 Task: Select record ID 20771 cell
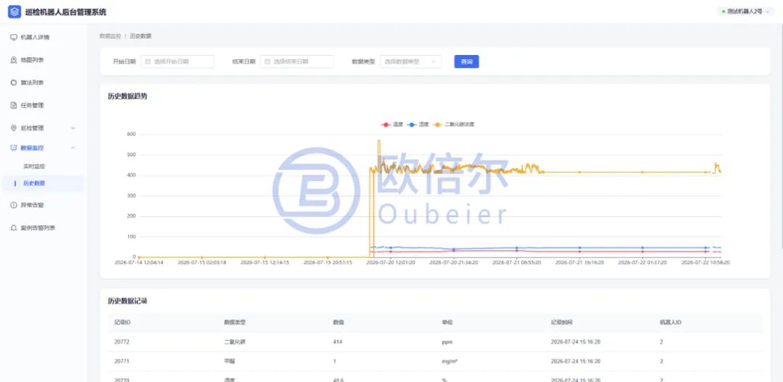123,362
